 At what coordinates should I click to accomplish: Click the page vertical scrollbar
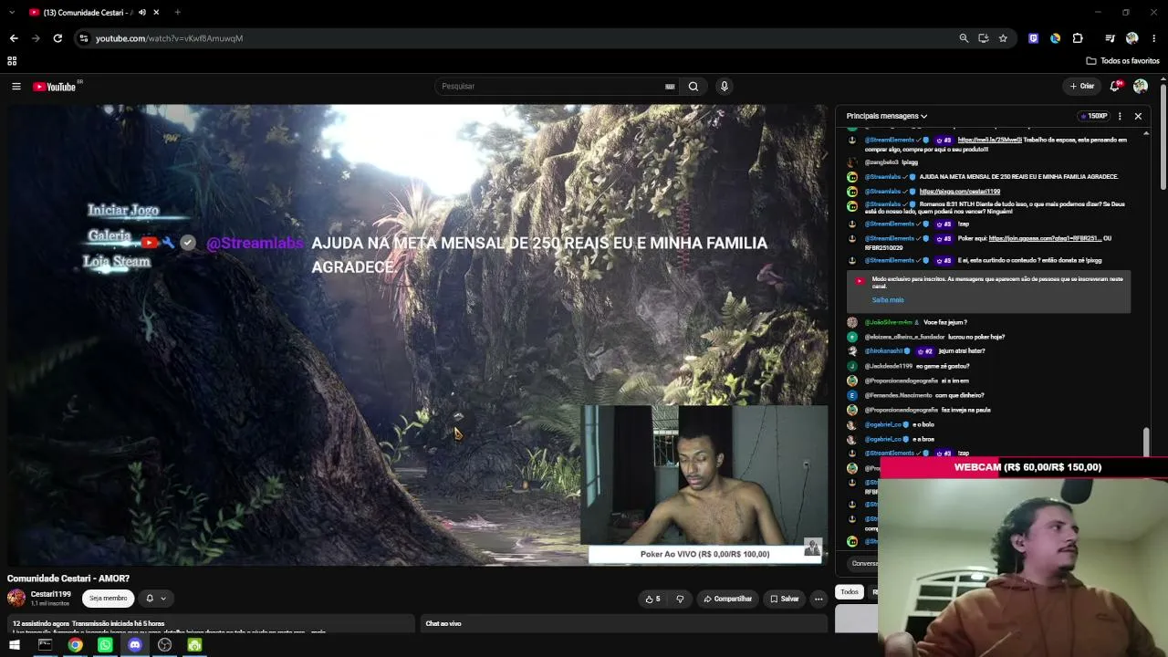1163,137
